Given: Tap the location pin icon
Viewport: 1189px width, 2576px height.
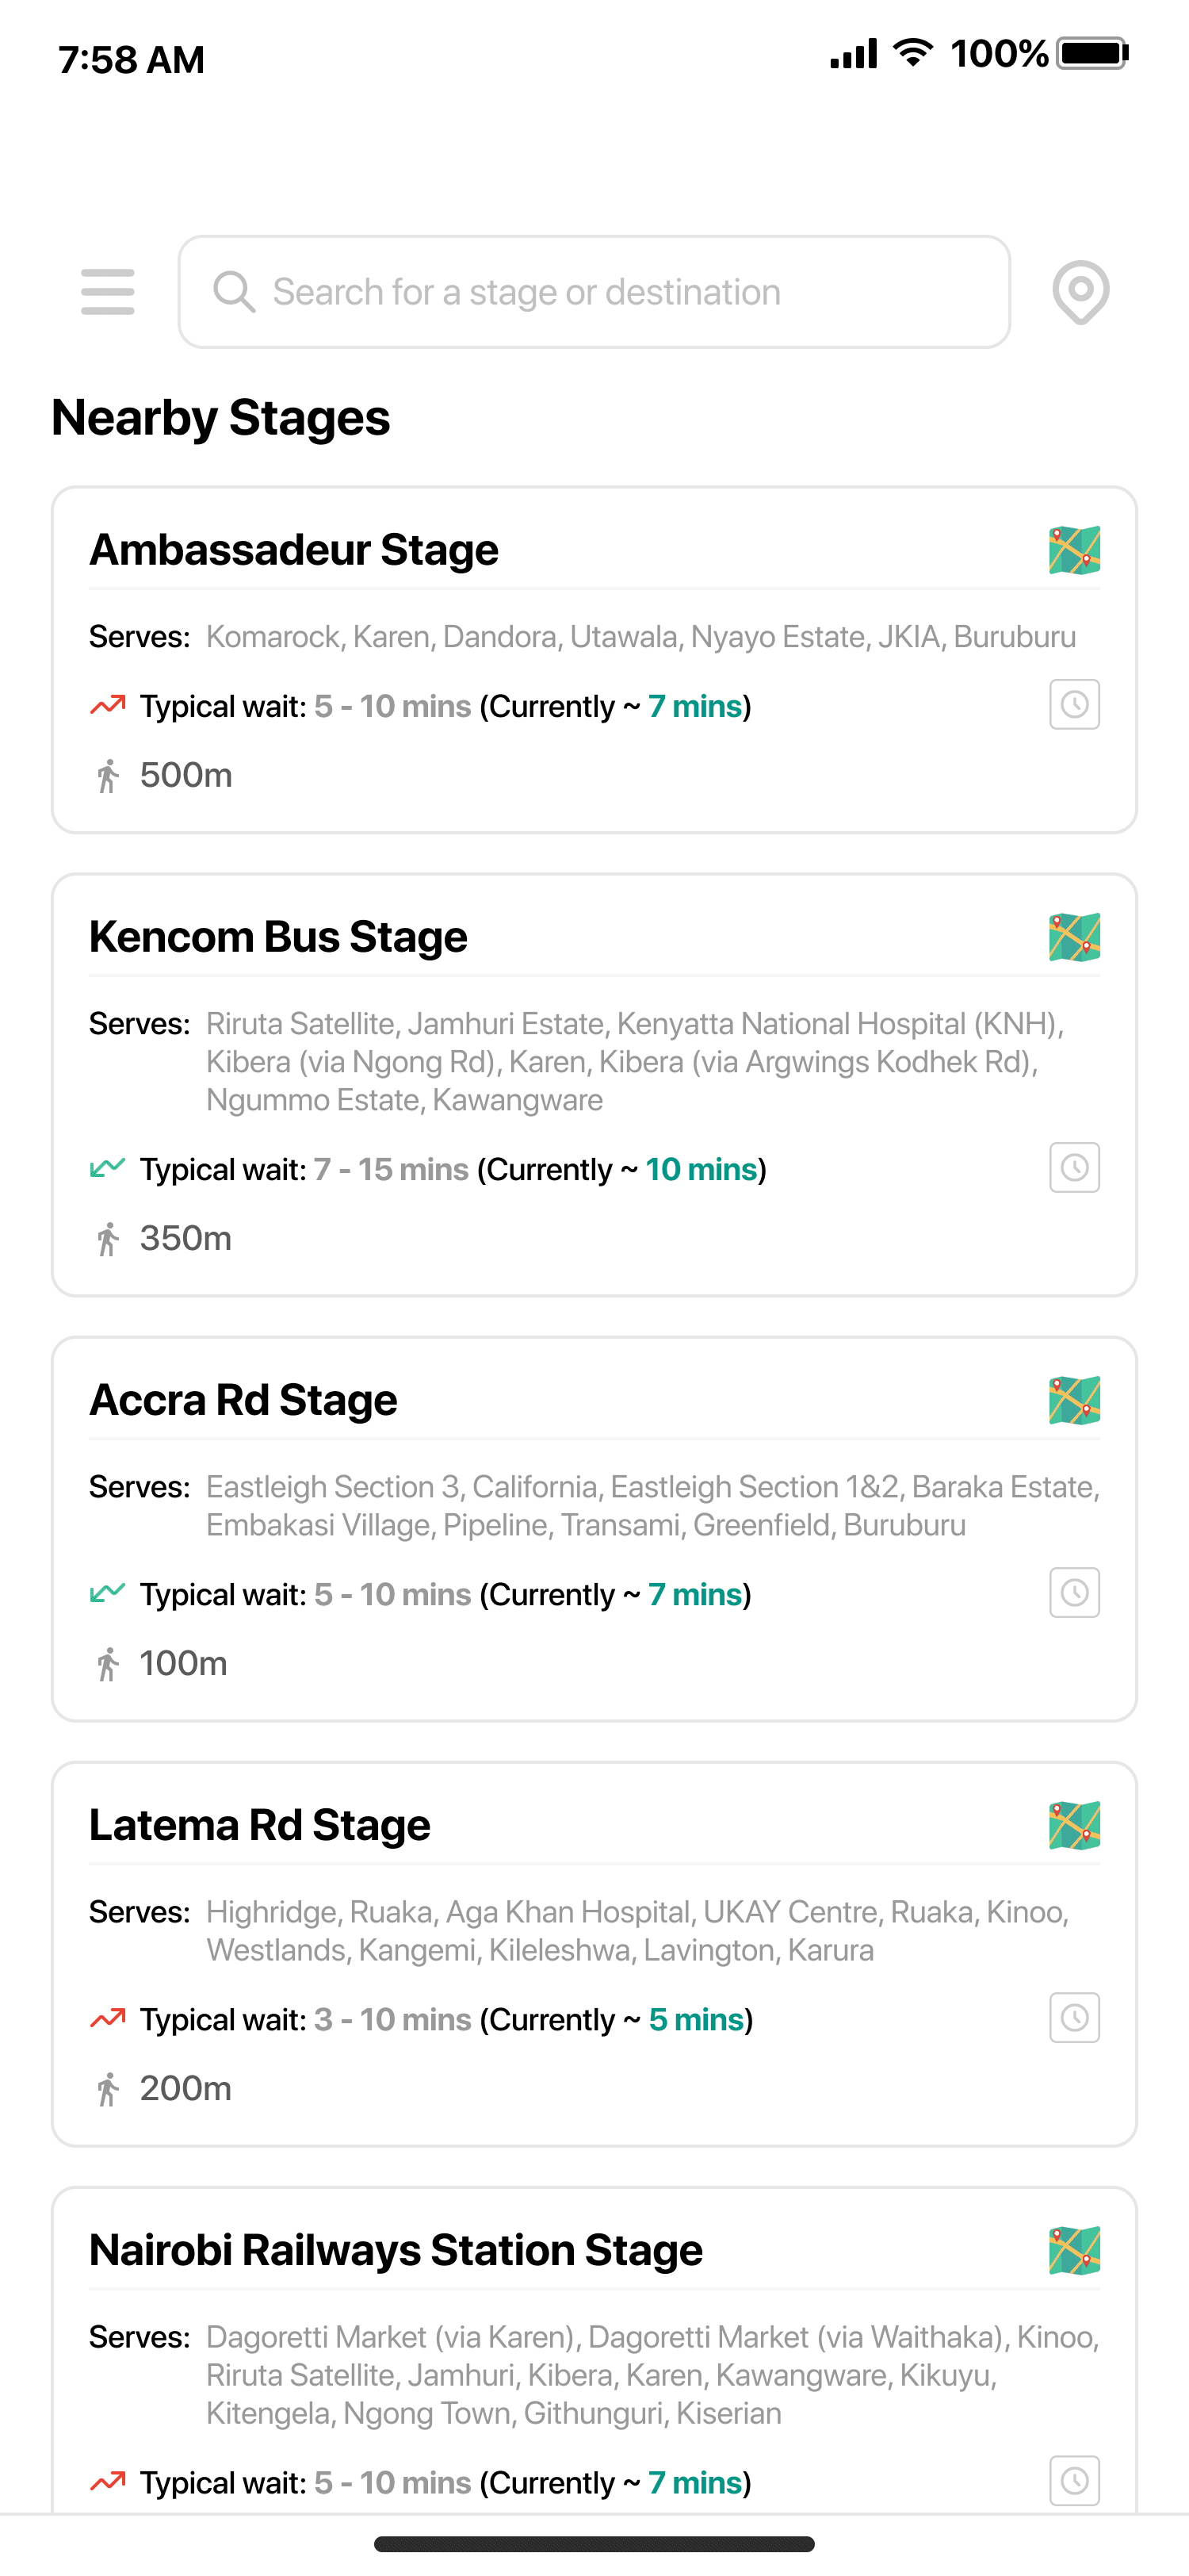Looking at the screenshot, I should coord(1080,292).
